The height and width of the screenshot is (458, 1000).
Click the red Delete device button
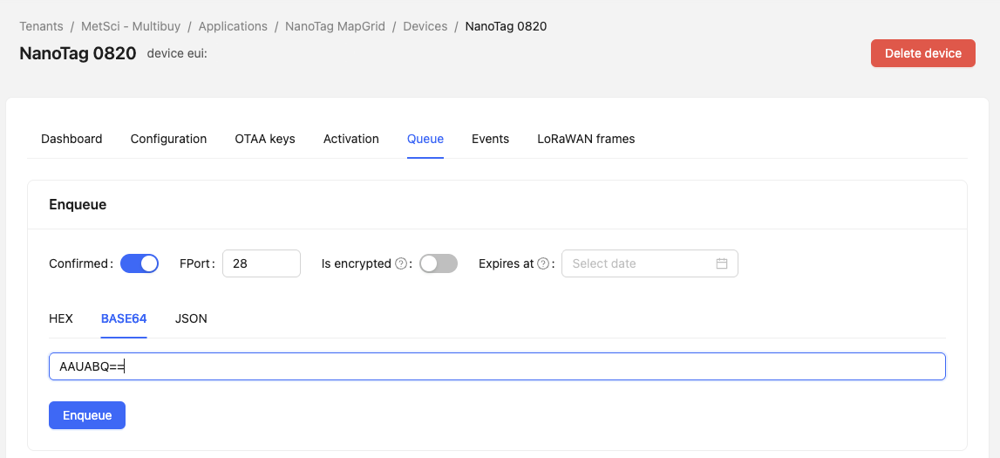tap(922, 53)
